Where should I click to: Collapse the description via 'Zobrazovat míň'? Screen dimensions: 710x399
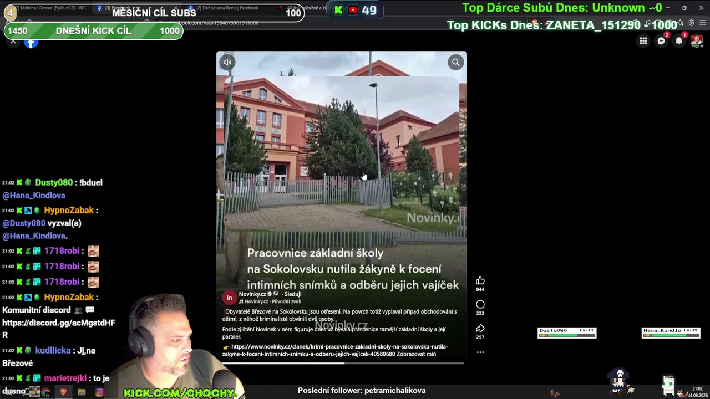[416, 354]
